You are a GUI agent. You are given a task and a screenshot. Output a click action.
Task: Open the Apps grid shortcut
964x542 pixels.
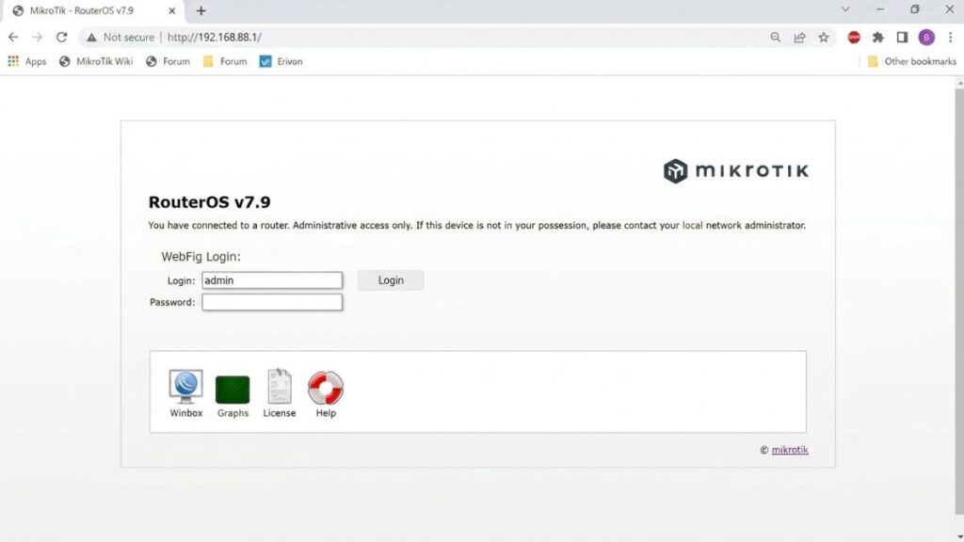(x=26, y=61)
